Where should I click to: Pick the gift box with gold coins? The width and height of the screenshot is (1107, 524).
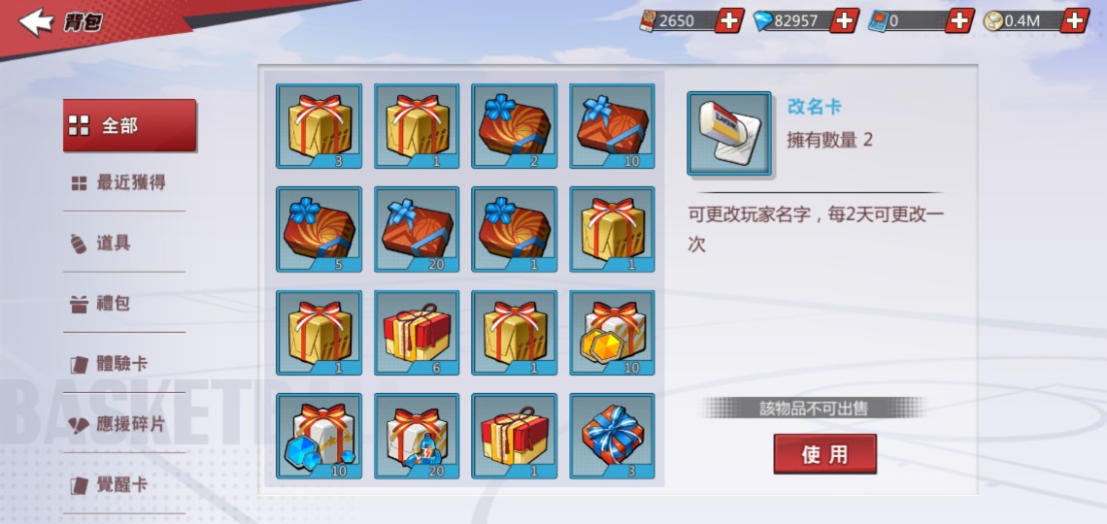pyautogui.click(x=612, y=333)
